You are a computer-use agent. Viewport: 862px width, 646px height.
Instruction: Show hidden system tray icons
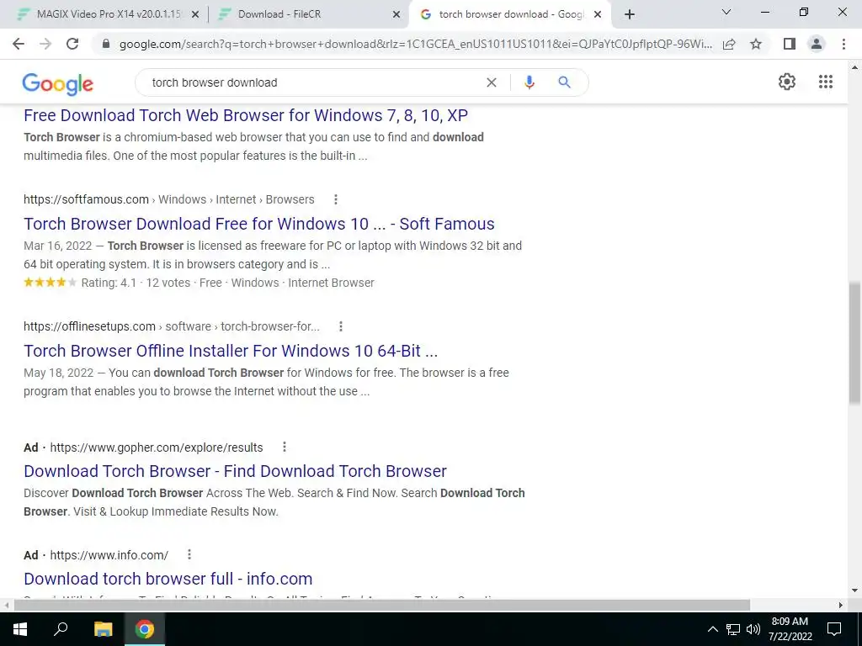click(712, 629)
